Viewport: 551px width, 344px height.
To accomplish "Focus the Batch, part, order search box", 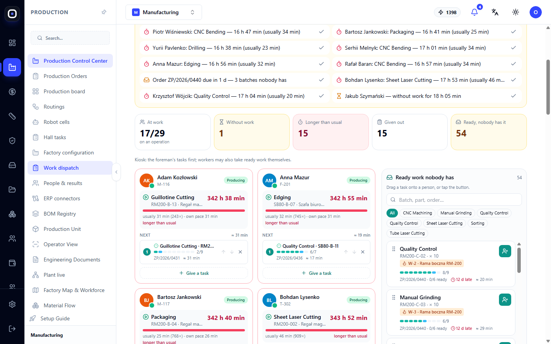I will (454, 200).
